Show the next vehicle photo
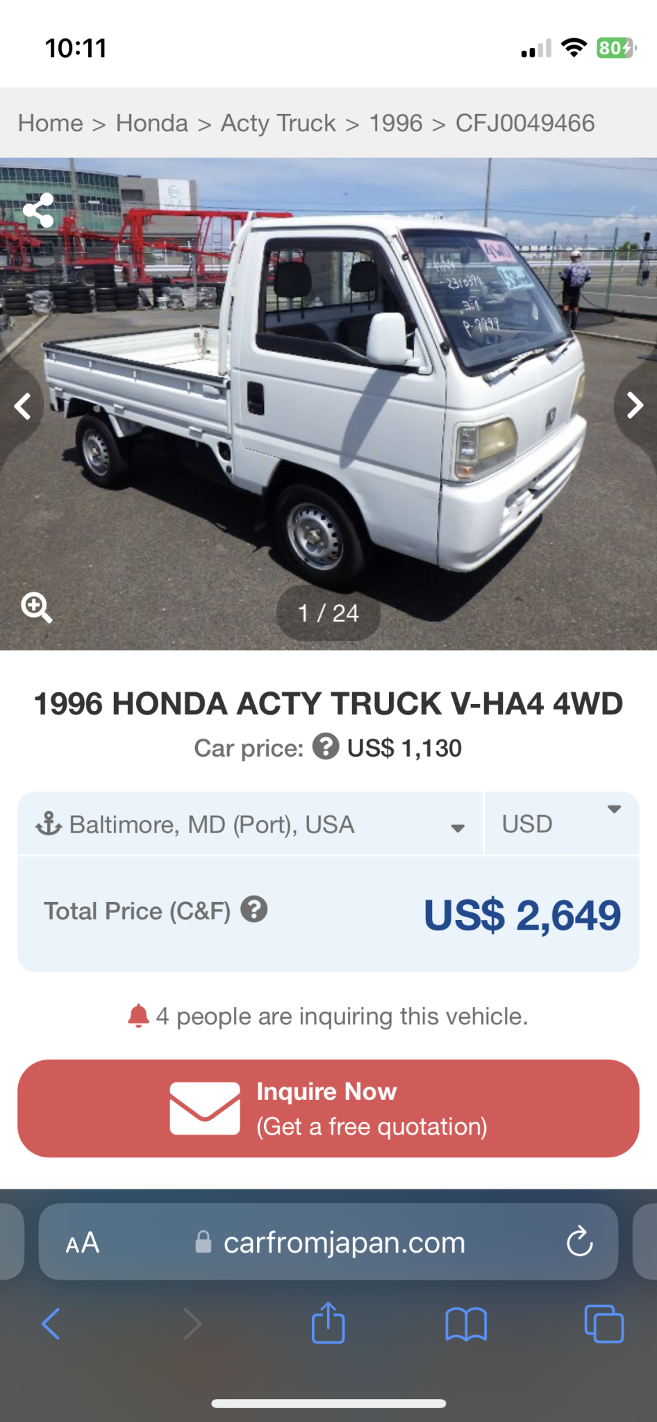Image resolution: width=657 pixels, height=1422 pixels. click(634, 405)
